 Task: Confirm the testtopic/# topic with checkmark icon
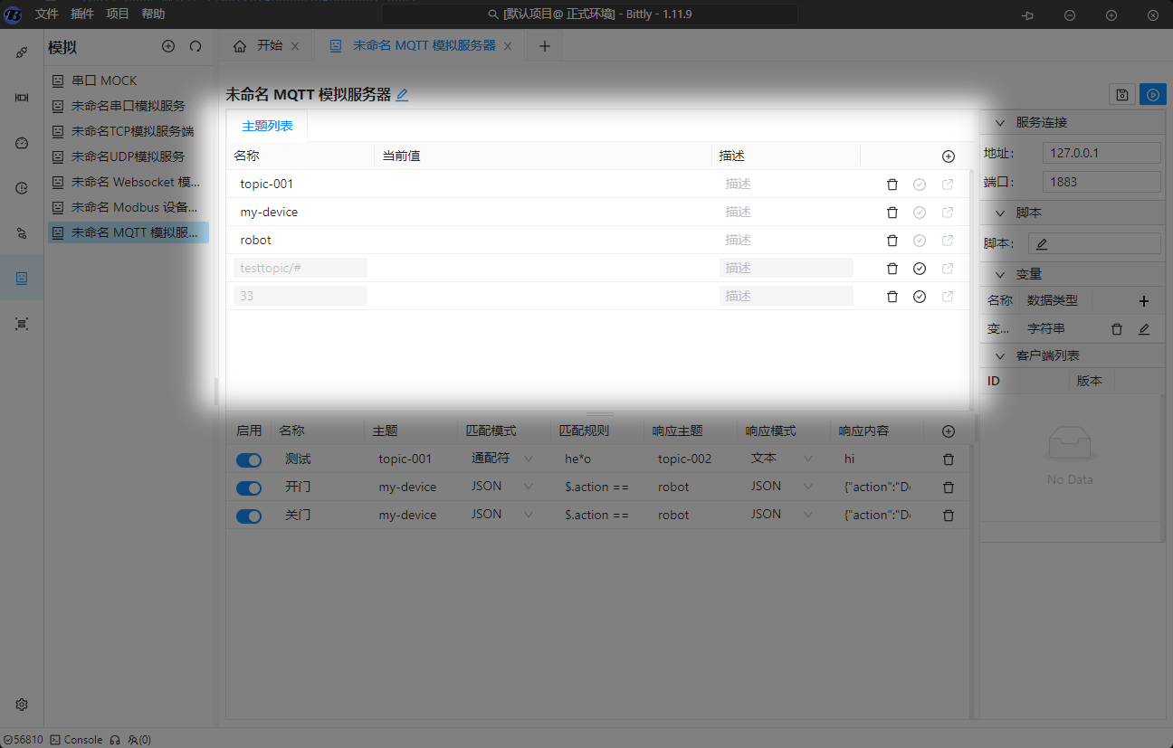click(920, 269)
